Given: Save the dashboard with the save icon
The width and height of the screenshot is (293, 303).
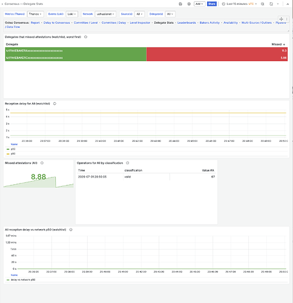Looking at the screenshot, I should [180, 4].
